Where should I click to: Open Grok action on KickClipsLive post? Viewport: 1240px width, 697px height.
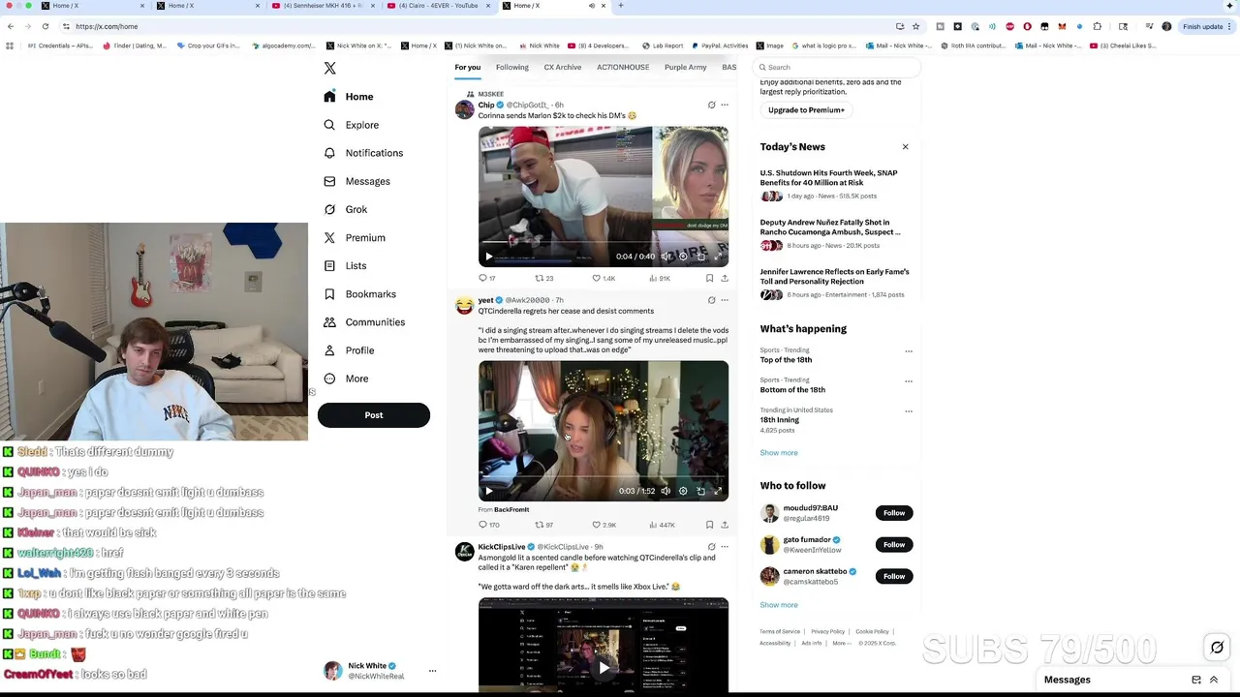pyautogui.click(x=711, y=547)
